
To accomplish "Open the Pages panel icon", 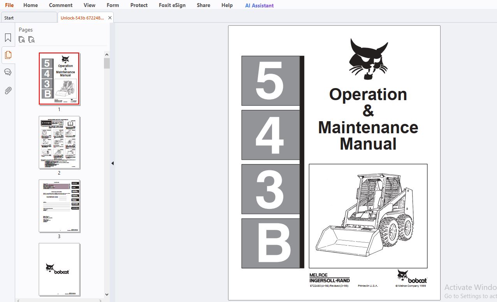I will click(x=8, y=55).
